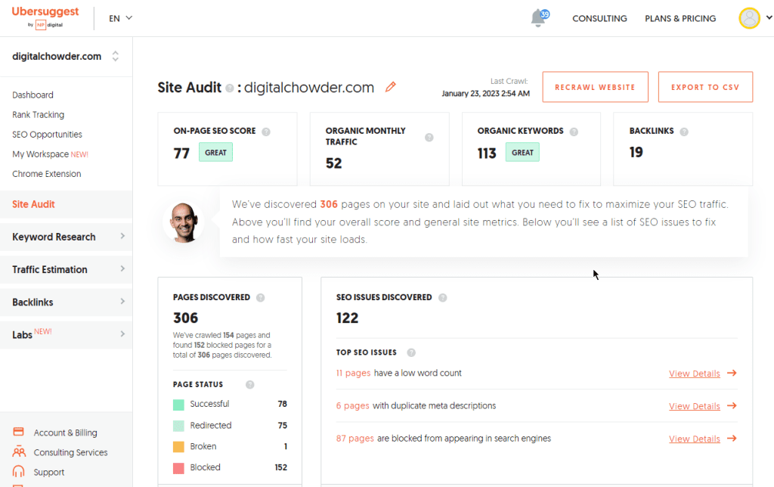This screenshot has width=774, height=487.
Task: Click help icon for Top SEO Issues
Action: [x=411, y=352]
